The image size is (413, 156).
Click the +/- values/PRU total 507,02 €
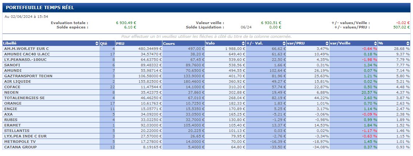[x=401, y=27]
